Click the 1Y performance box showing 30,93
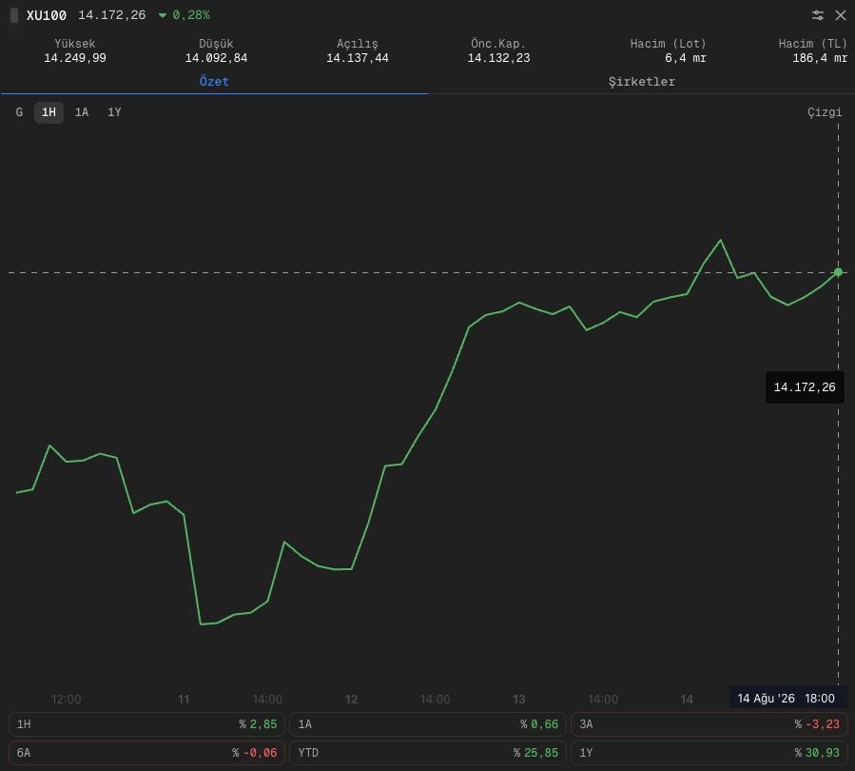This screenshot has width=855, height=771. (709, 753)
